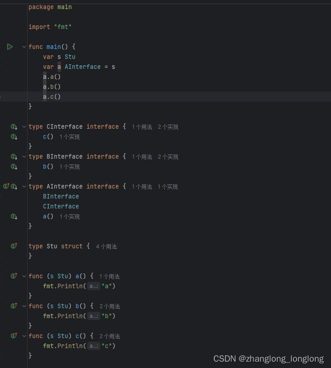Click gutter up-arrow implements icon beside AInterface
Image resolution: width=331 pixels, height=368 pixels.
point(6,186)
